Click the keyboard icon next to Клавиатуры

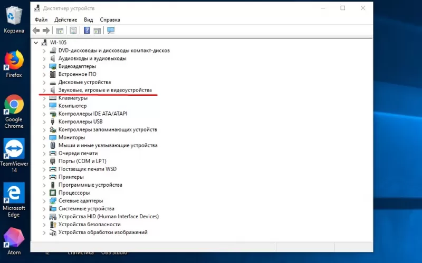53,98
